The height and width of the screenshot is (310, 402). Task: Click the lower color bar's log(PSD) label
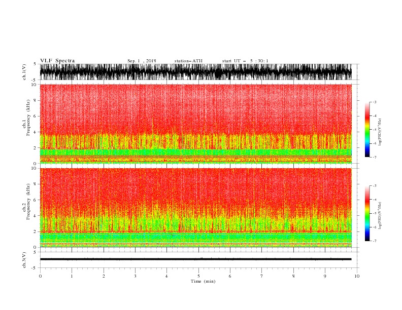pos(380,216)
